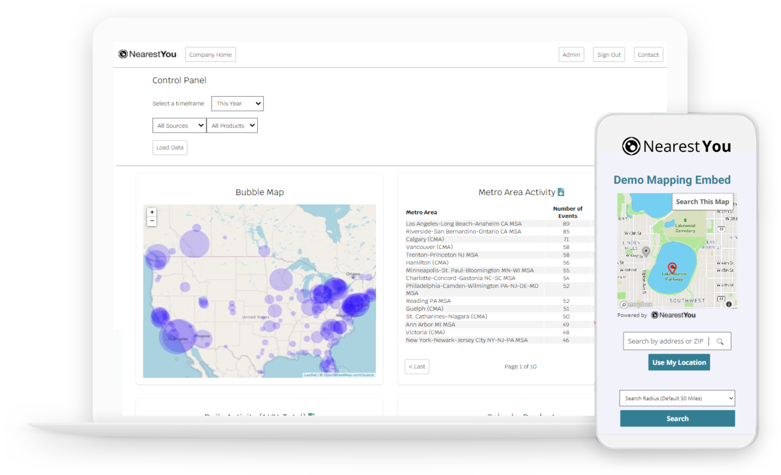Select Charlotte-Concord-Gastonia NC-SC MSA row
Image resolution: width=781 pixels, height=475 pixels.
pos(499,278)
